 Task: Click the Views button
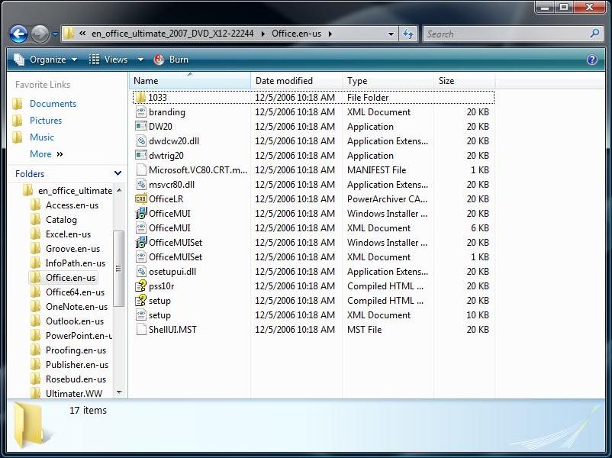coord(109,60)
